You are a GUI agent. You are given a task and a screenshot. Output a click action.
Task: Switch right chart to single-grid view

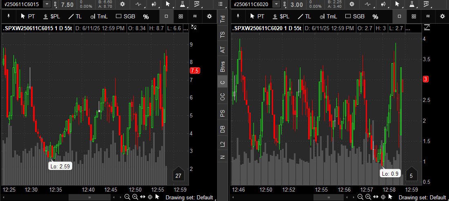(x=399, y=16)
